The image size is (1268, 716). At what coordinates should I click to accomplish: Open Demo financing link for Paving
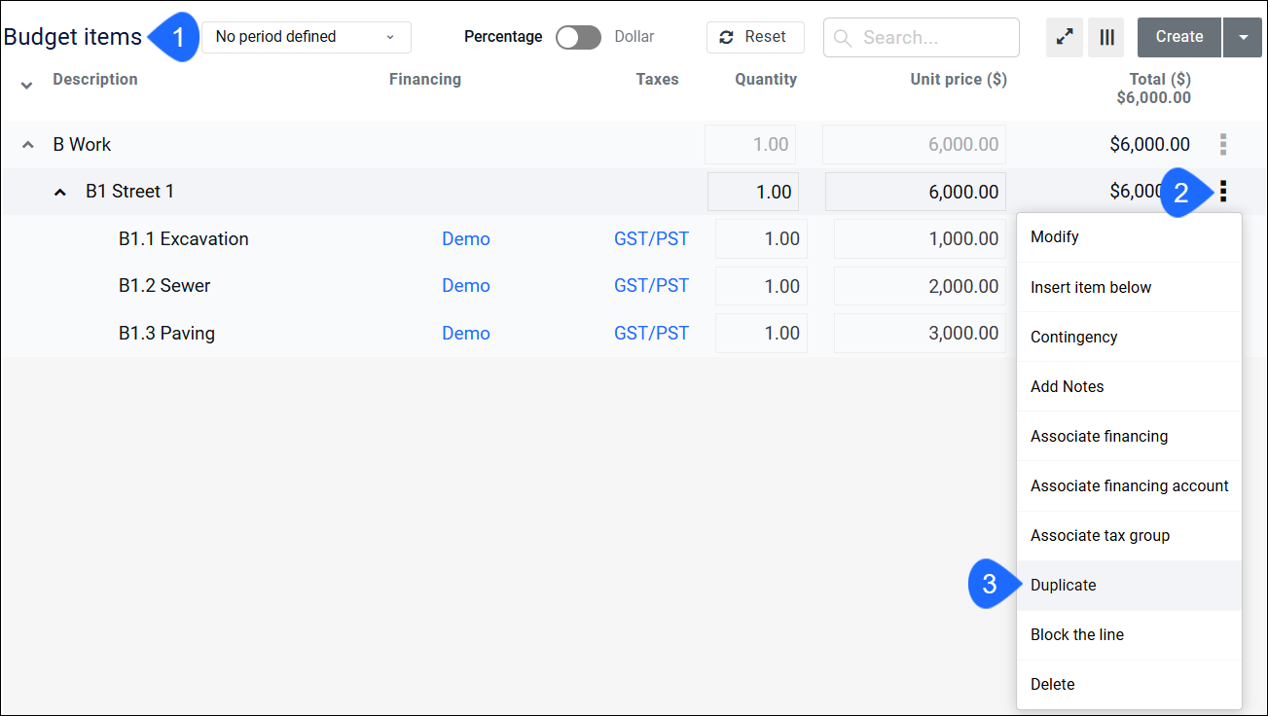[x=466, y=334]
